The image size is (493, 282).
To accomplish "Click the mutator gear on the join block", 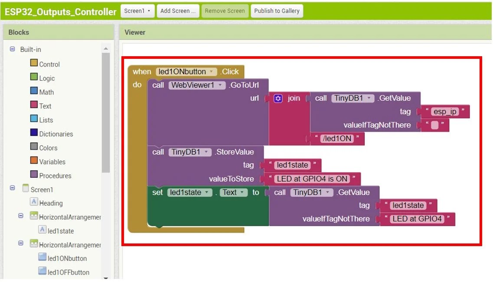I will point(277,98).
